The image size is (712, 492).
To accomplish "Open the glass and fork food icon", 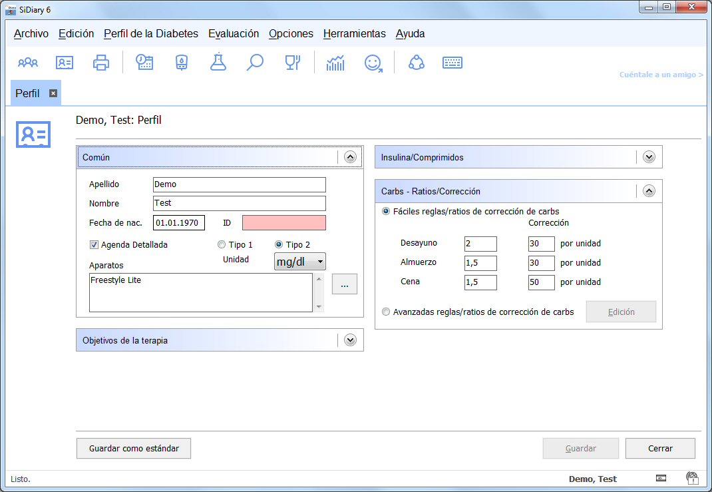I will pos(291,63).
